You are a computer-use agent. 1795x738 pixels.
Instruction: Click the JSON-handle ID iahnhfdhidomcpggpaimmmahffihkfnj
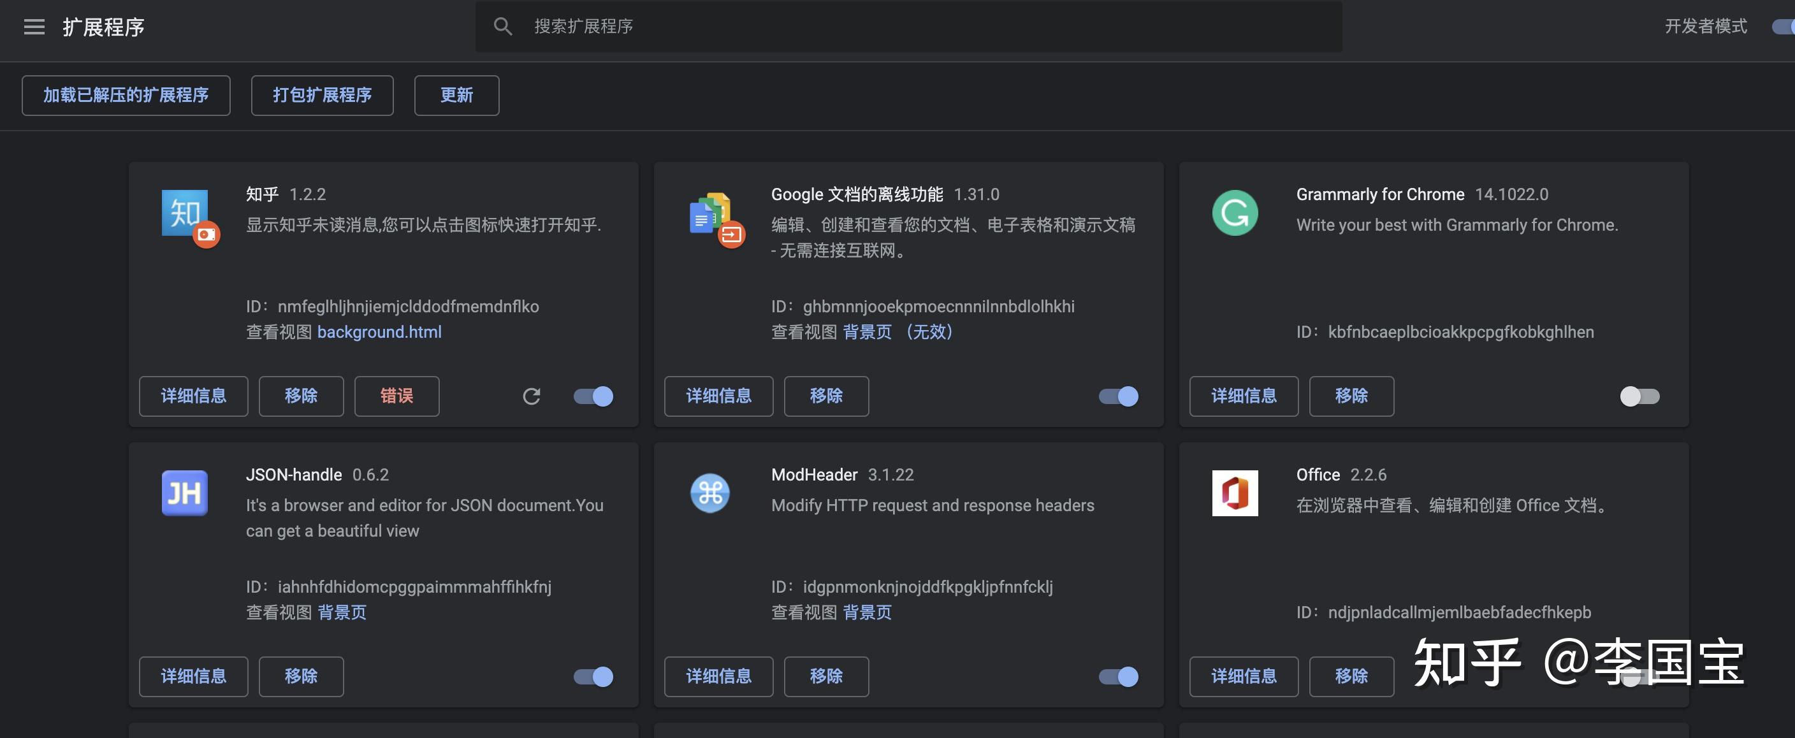414,587
